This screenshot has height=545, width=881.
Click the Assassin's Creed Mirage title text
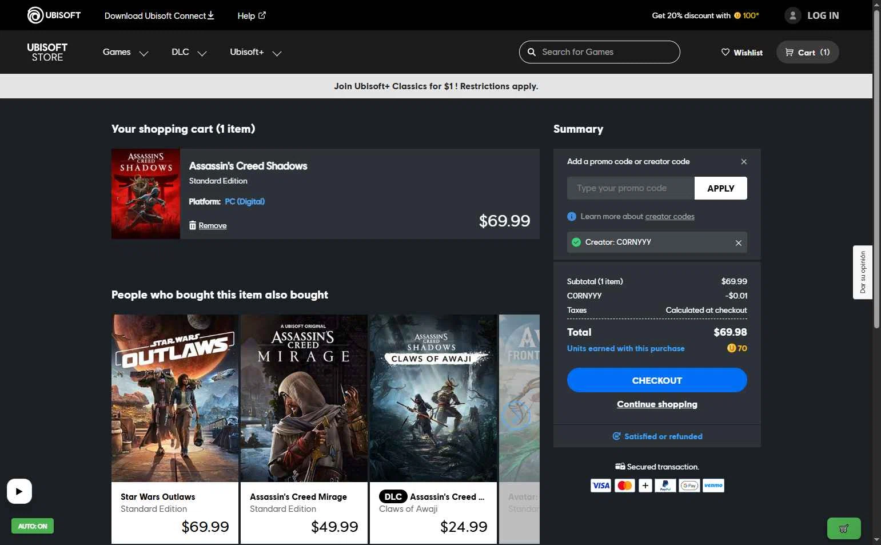(x=298, y=497)
